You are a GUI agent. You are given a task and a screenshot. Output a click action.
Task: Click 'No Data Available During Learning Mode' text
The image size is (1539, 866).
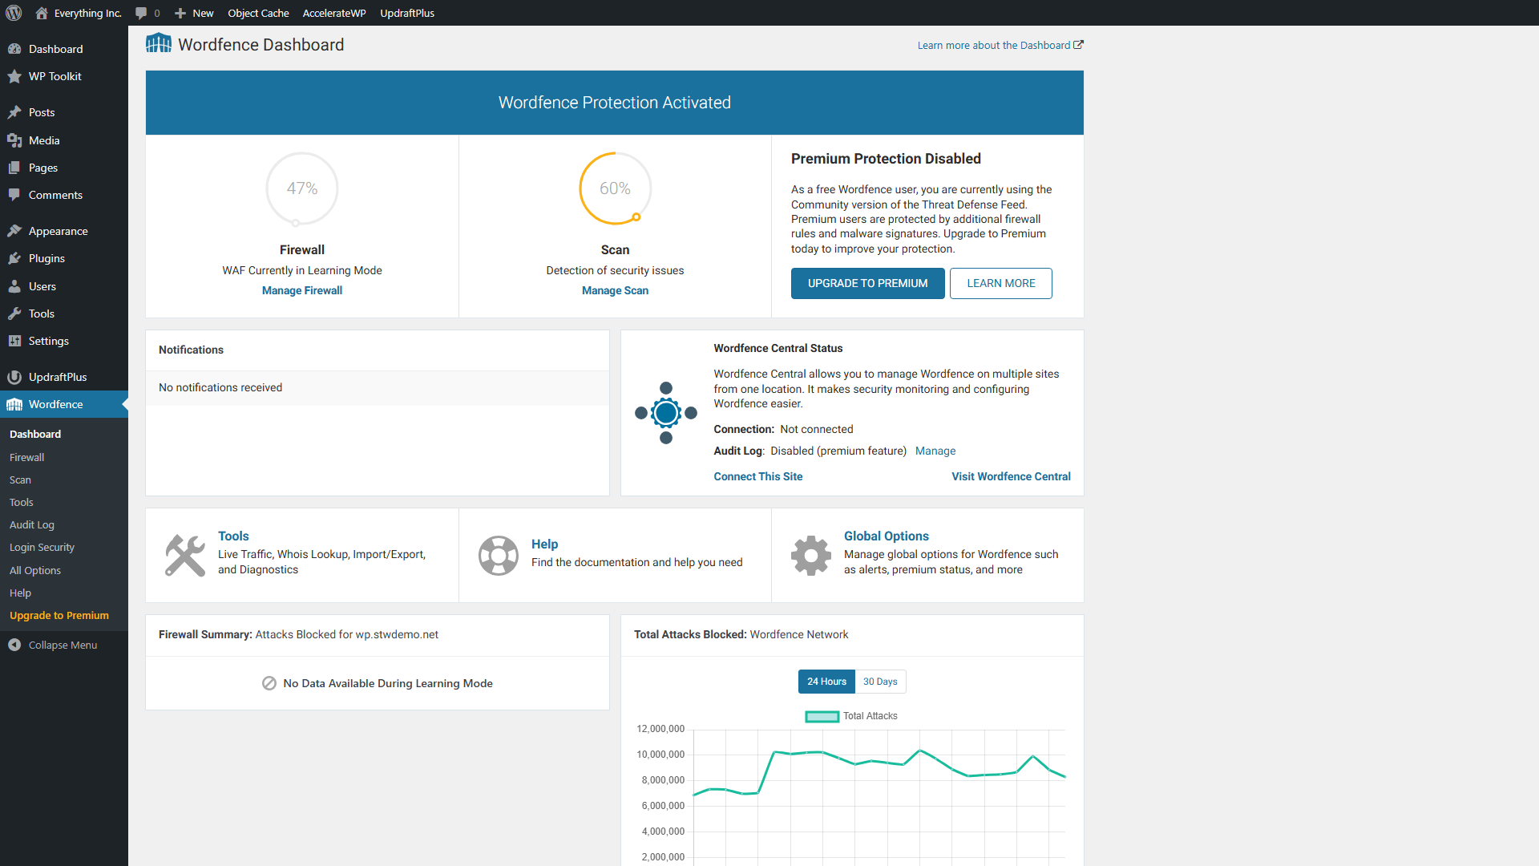(388, 683)
